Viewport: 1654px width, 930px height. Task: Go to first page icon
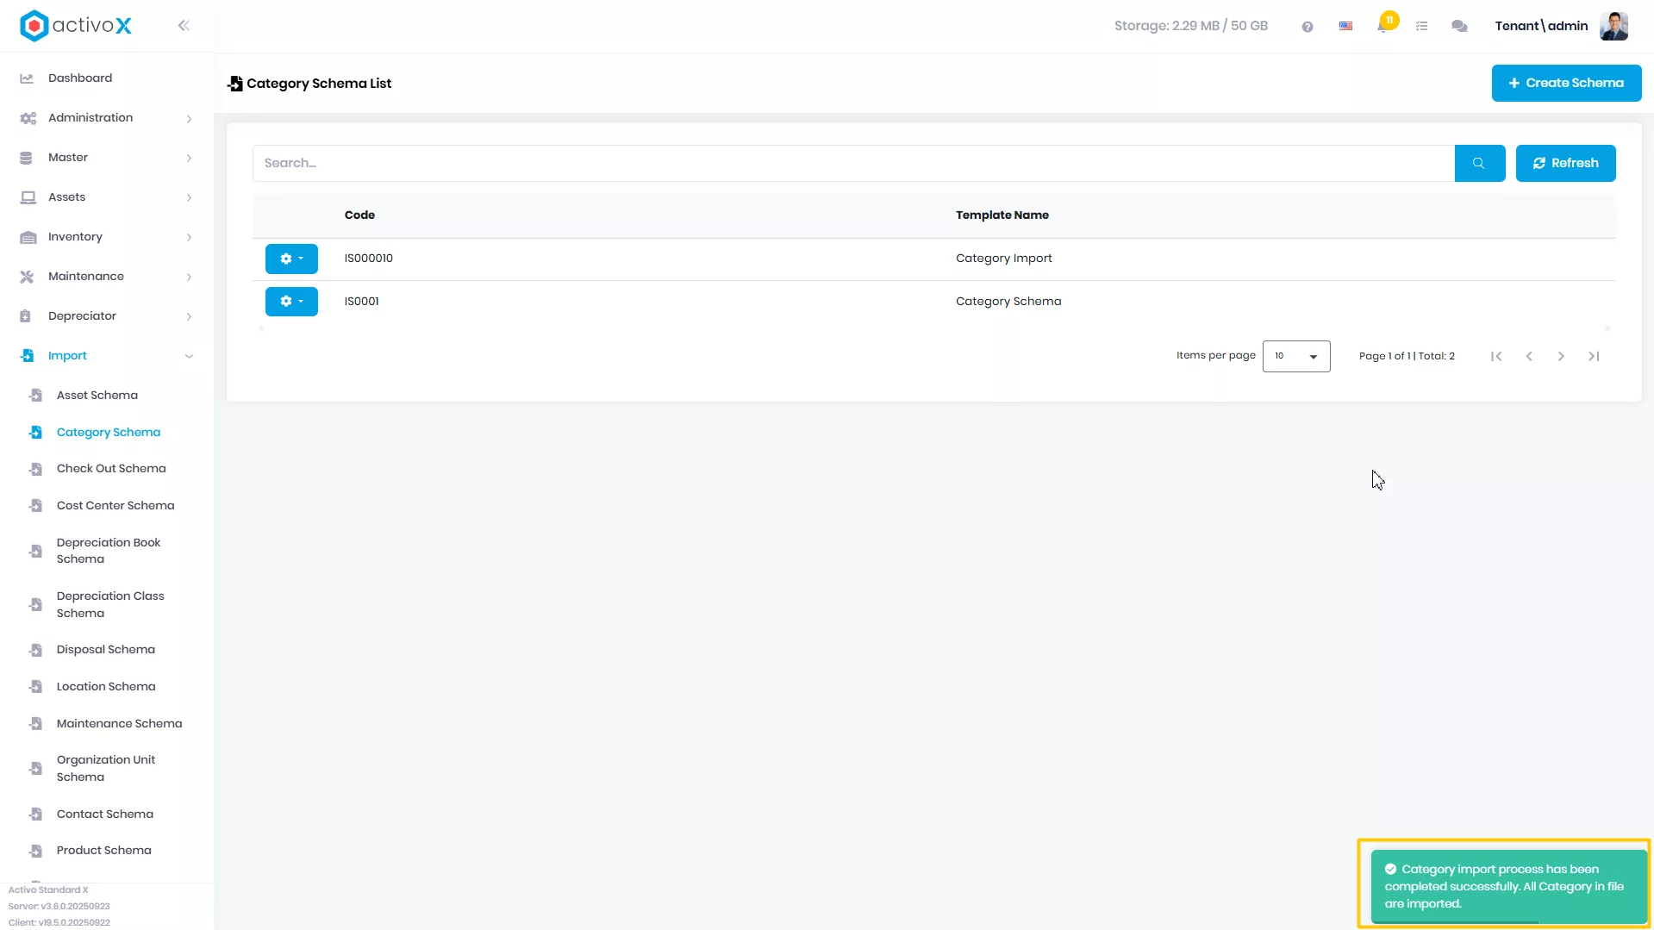pos(1496,356)
